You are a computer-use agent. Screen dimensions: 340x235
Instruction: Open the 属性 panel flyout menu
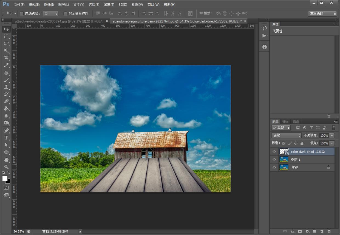[x=336, y=24]
